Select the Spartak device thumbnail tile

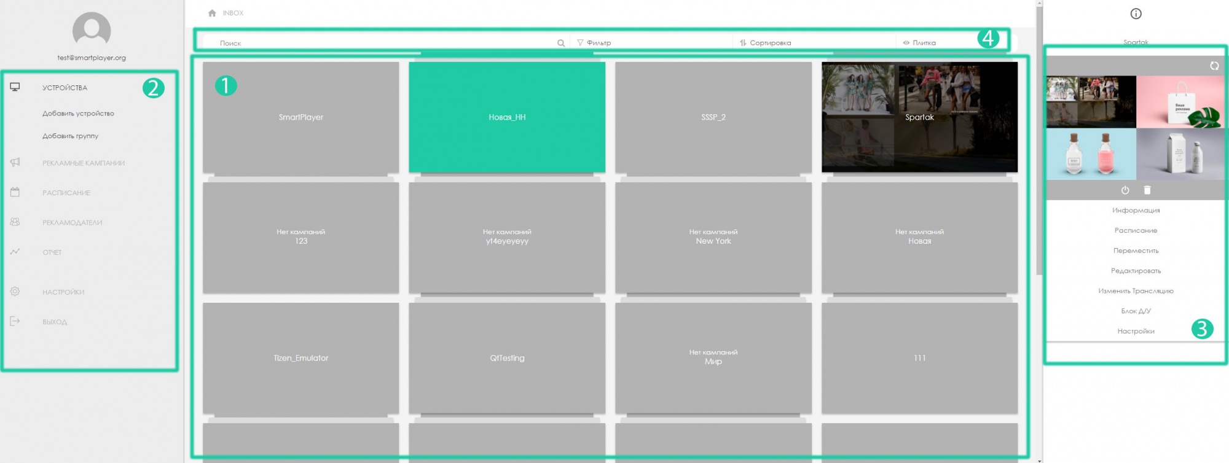tap(919, 117)
